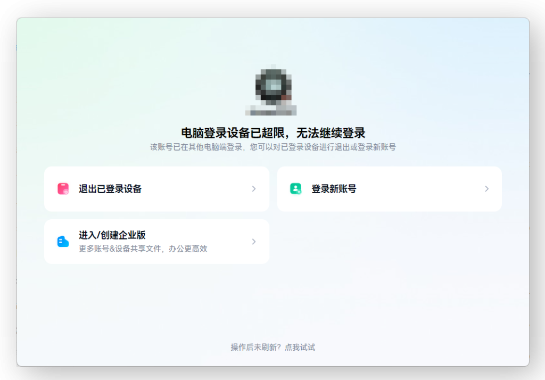Expand the 登录新账号 chevron arrow
Image resolution: width=545 pixels, height=380 pixels.
[x=486, y=189]
